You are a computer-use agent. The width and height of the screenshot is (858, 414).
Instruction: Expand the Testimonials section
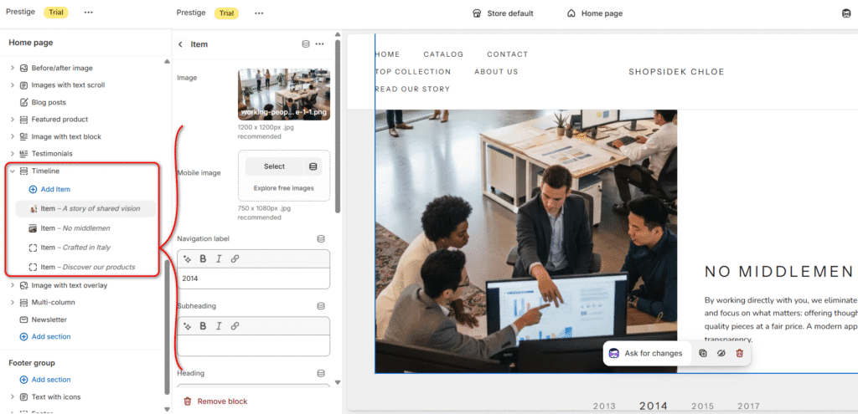(x=12, y=154)
